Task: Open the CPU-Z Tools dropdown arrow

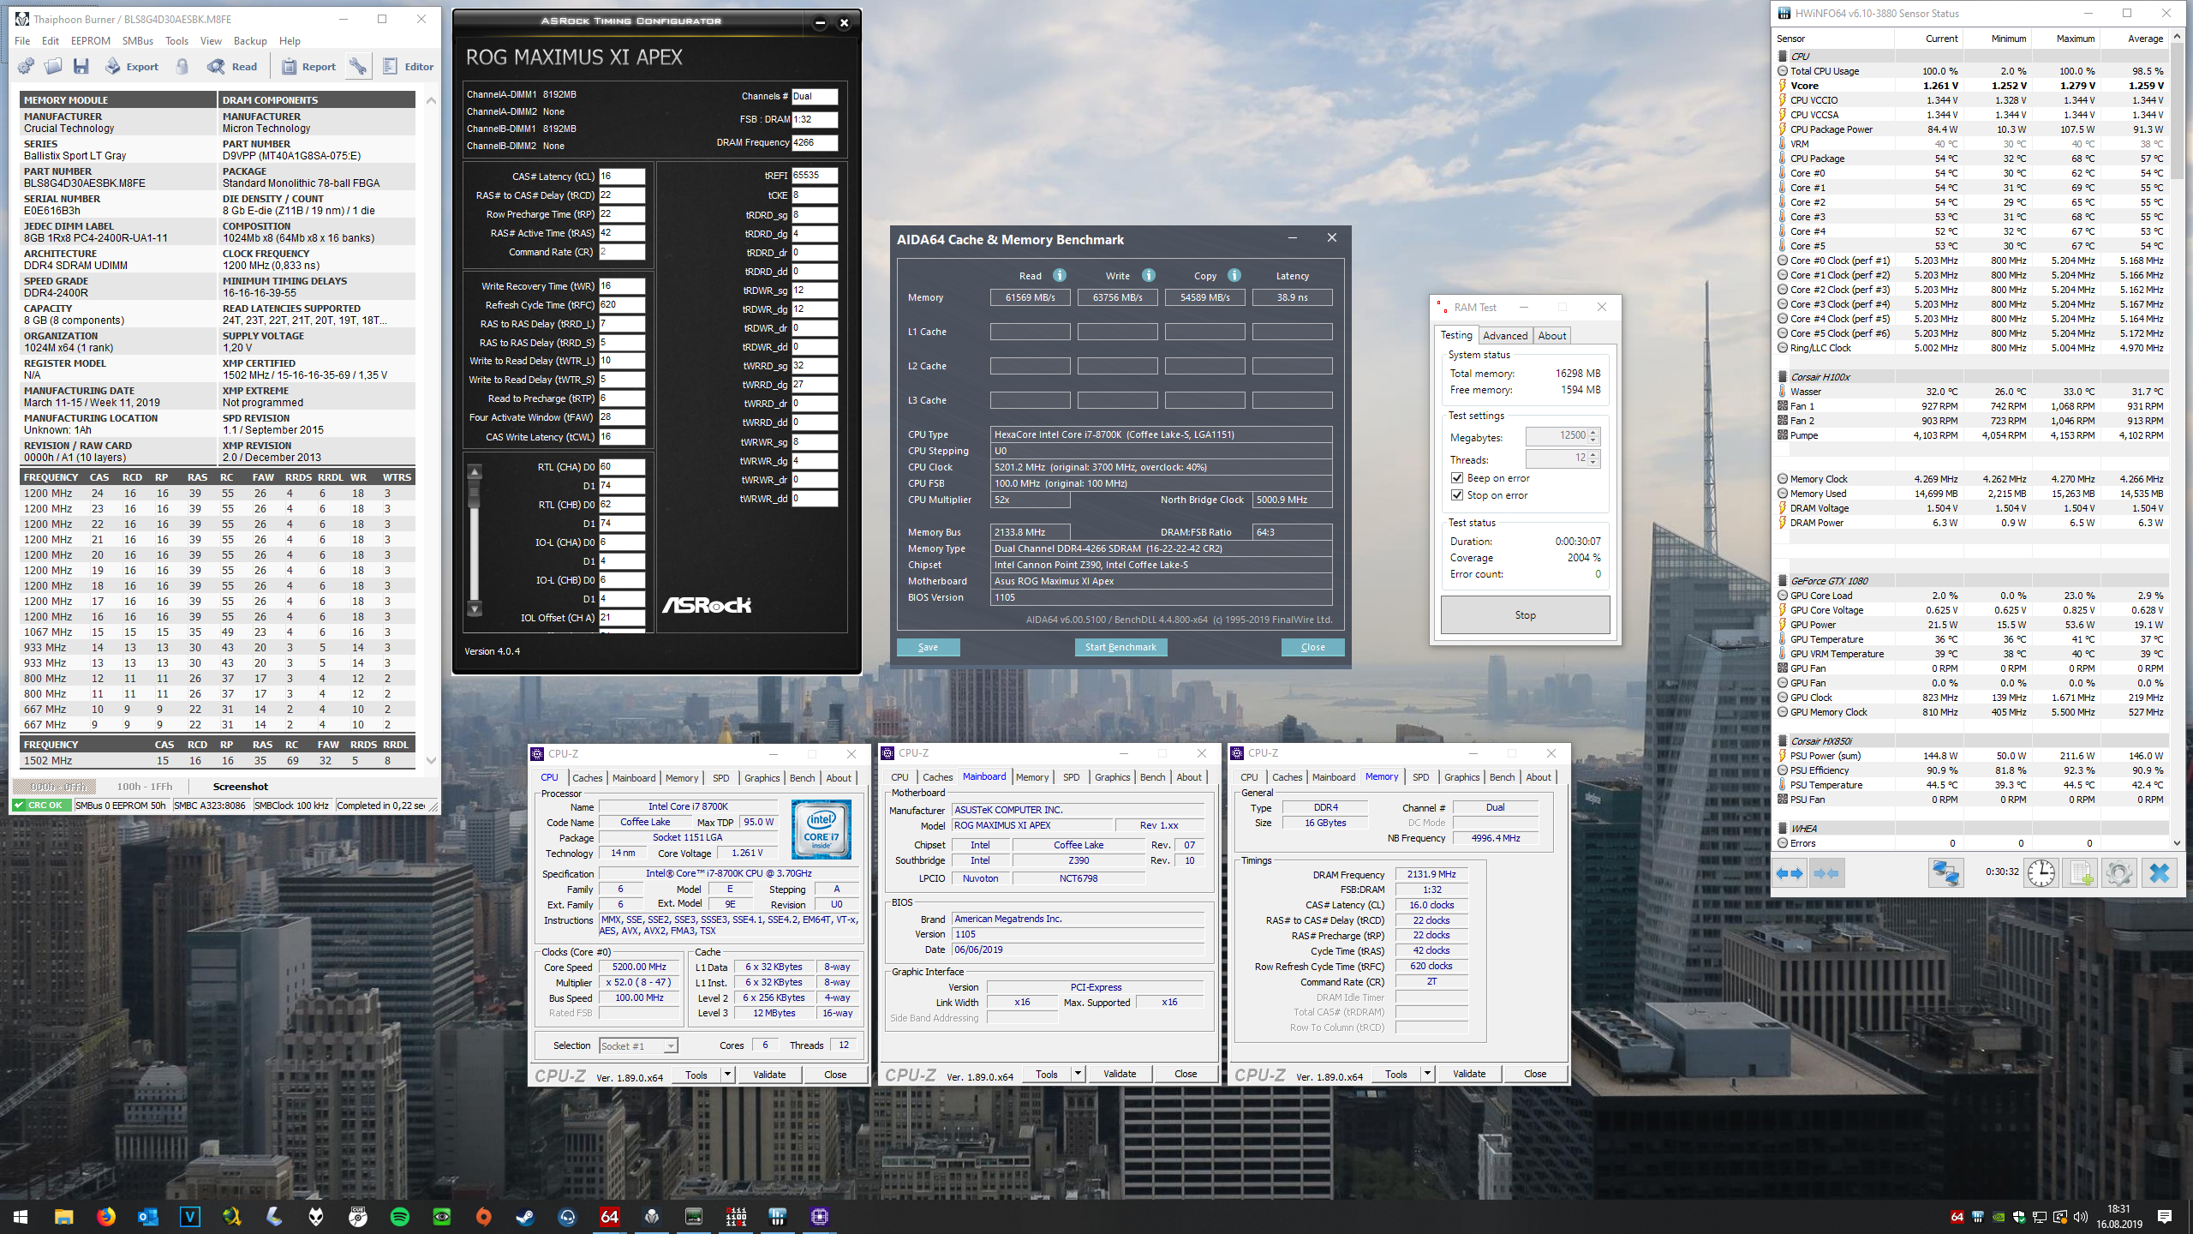Action: (727, 1074)
